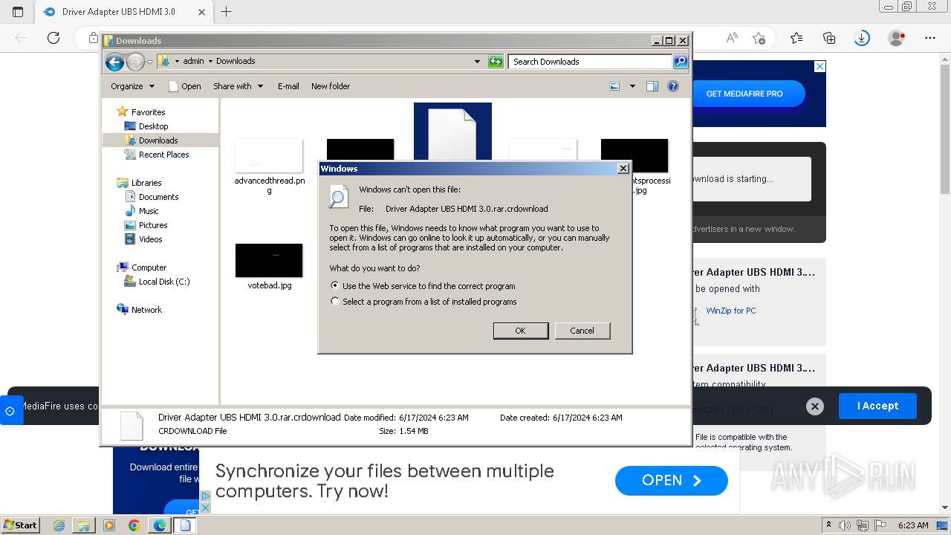Open the Share with menu
951x535 pixels.
pos(238,86)
